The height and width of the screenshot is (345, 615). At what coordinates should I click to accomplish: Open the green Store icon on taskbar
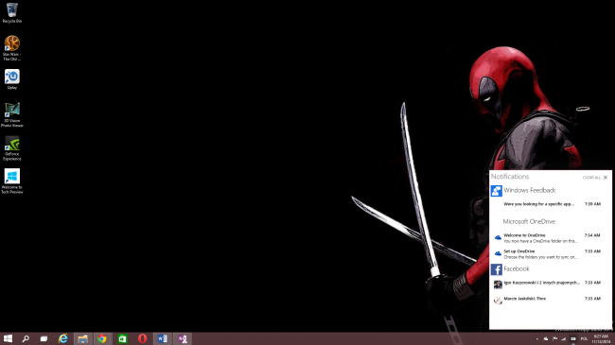click(122, 338)
